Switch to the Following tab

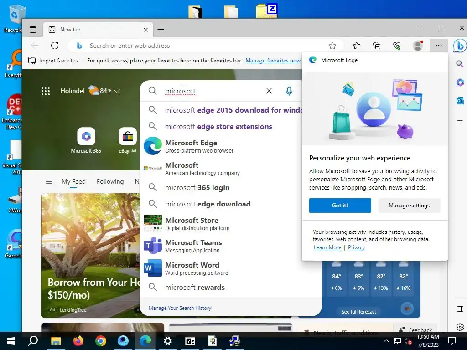110,181
